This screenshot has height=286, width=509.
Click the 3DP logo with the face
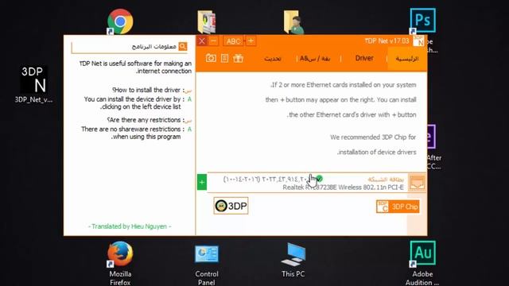pyautogui.click(x=231, y=206)
